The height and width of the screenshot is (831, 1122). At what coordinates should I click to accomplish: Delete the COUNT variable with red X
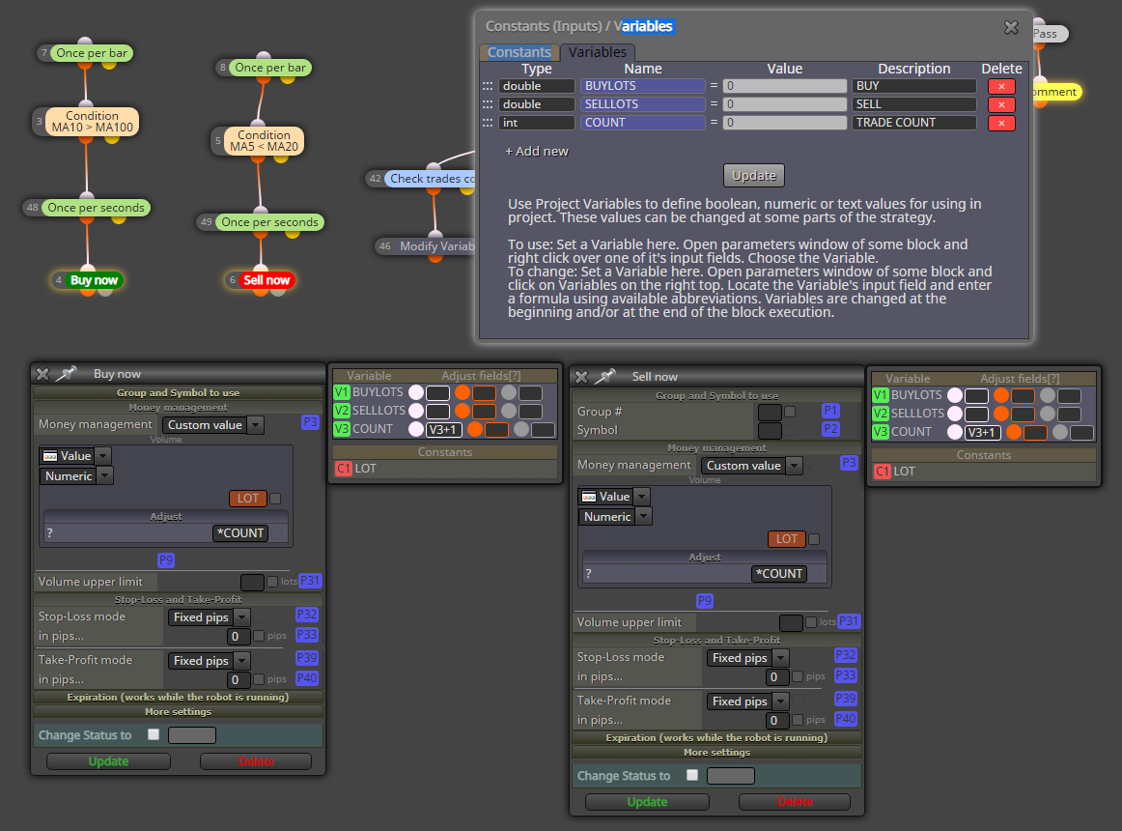pyautogui.click(x=1001, y=124)
